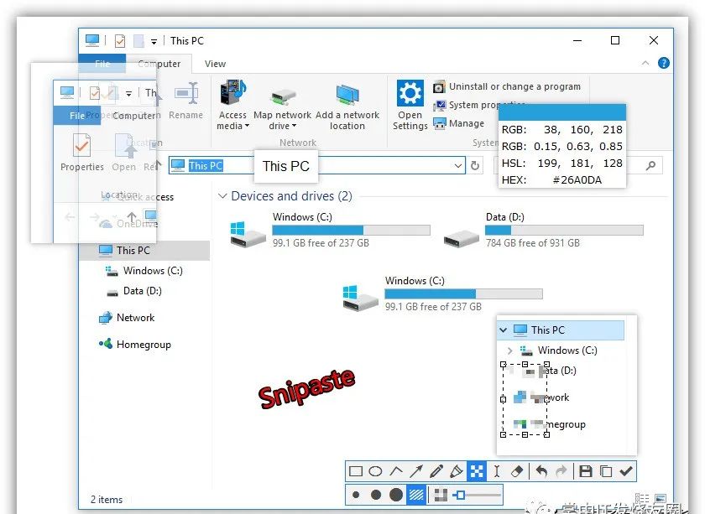Viewport: 705px width, 514px height.
Task: Select This PC in the navigation pane
Action: coord(144,250)
